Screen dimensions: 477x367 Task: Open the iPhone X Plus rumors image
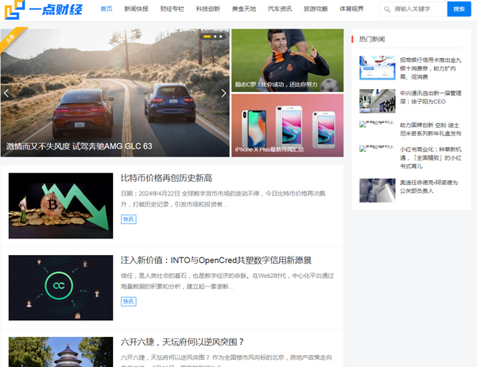[288, 126]
